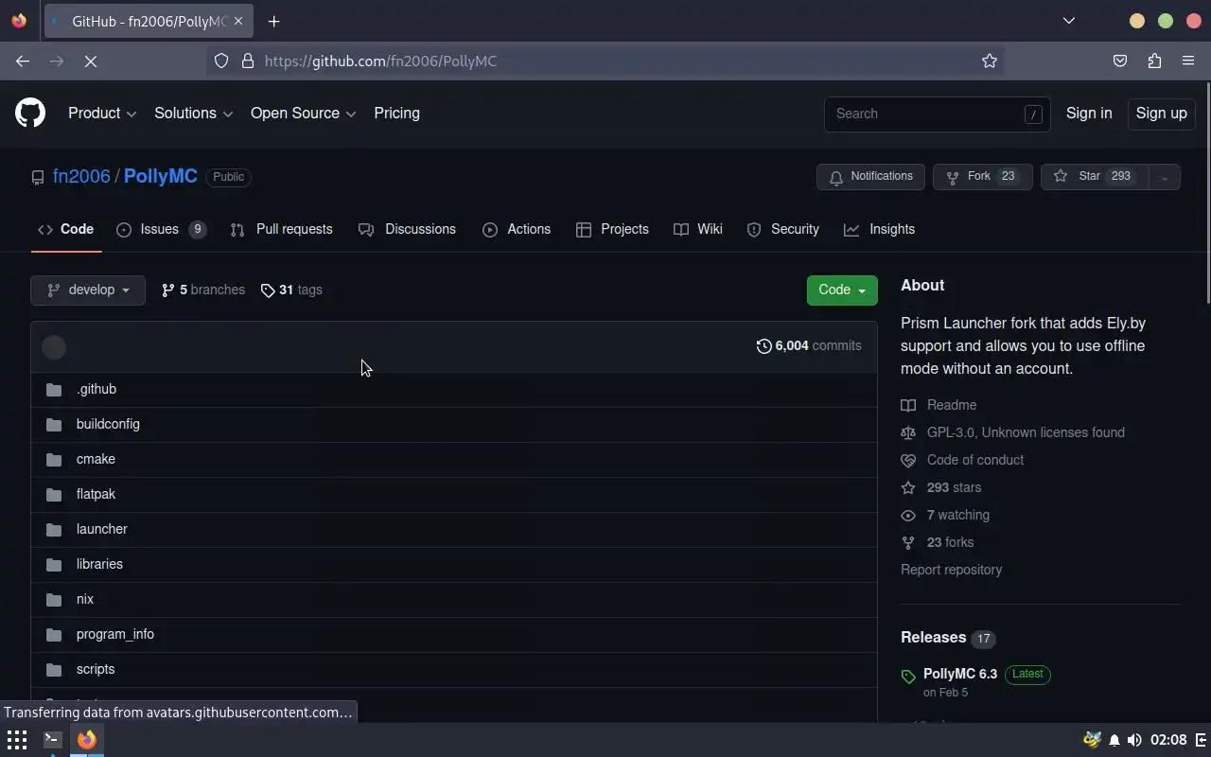This screenshot has height=757, width=1211.
Task: Click the Sign in link
Action: [1089, 114]
